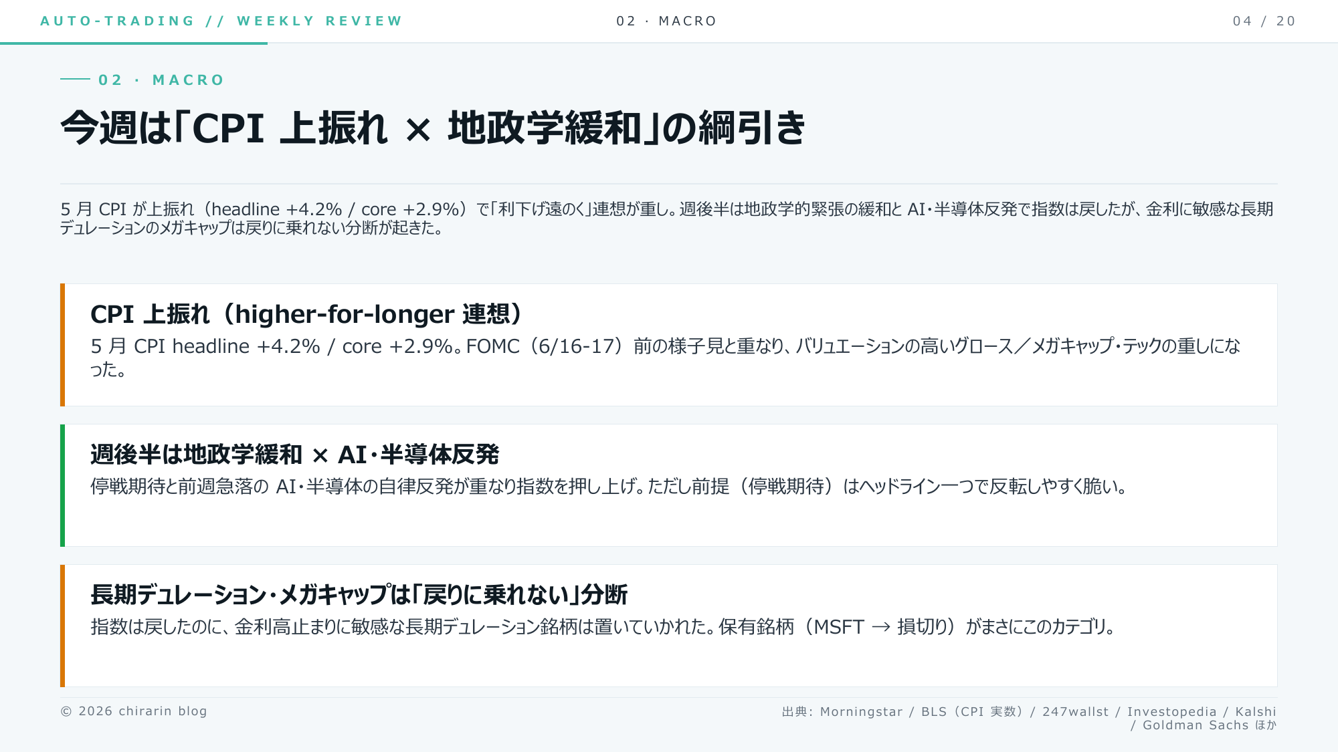Select card heading 'CPI 上振れ（higher-for-longer 連想）'
Image resolution: width=1338 pixels, height=752 pixels.
coord(306,314)
